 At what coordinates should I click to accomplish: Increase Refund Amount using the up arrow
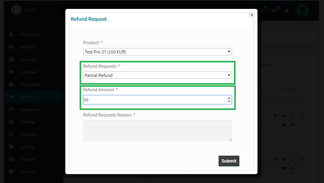coord(229,98)
